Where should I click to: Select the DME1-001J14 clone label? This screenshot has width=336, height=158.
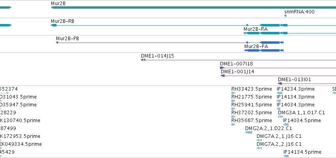coord(237,72)
